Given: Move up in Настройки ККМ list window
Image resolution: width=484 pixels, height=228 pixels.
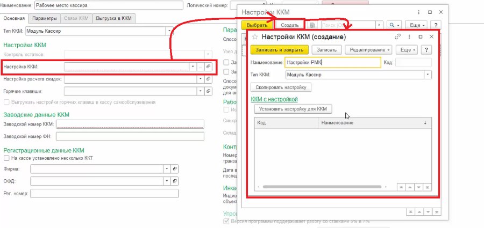Looking at the screenshot, I should [419, 212].
